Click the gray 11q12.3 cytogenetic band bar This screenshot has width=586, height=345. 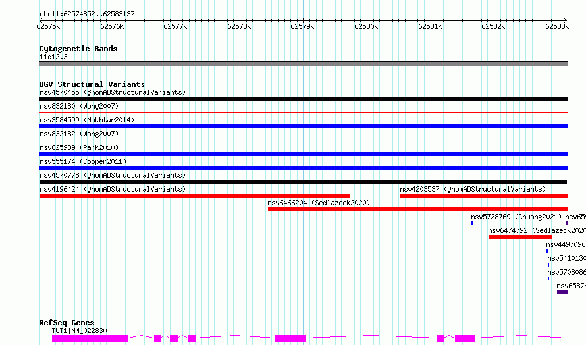[303, 64]
